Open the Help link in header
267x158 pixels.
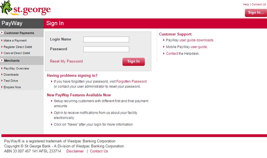coord(246,4)
